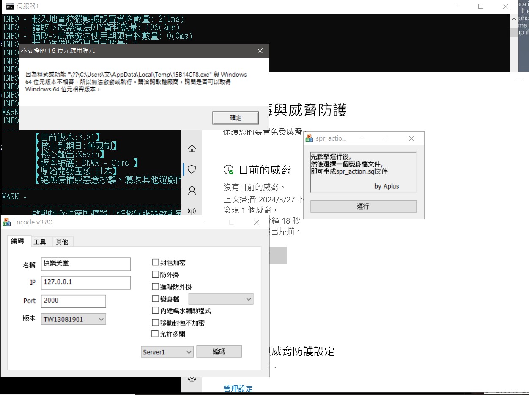The image size is (529, 395).
Task: Click 確定 in the 16-bit application error dialog
Action: (236, 118)
